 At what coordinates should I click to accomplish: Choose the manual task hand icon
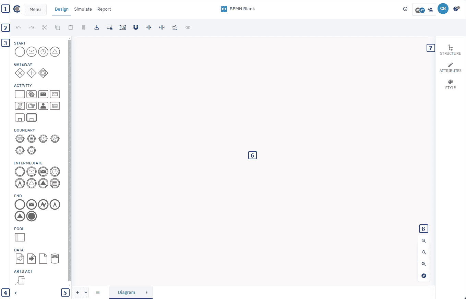32,106
